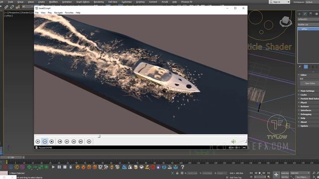Click the media player seek bar thumb
The height and width of the screenshot is (179, 319).
click(x=99, y=136)
